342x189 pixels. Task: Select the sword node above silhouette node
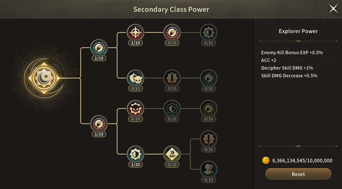(x=208, y=139)
